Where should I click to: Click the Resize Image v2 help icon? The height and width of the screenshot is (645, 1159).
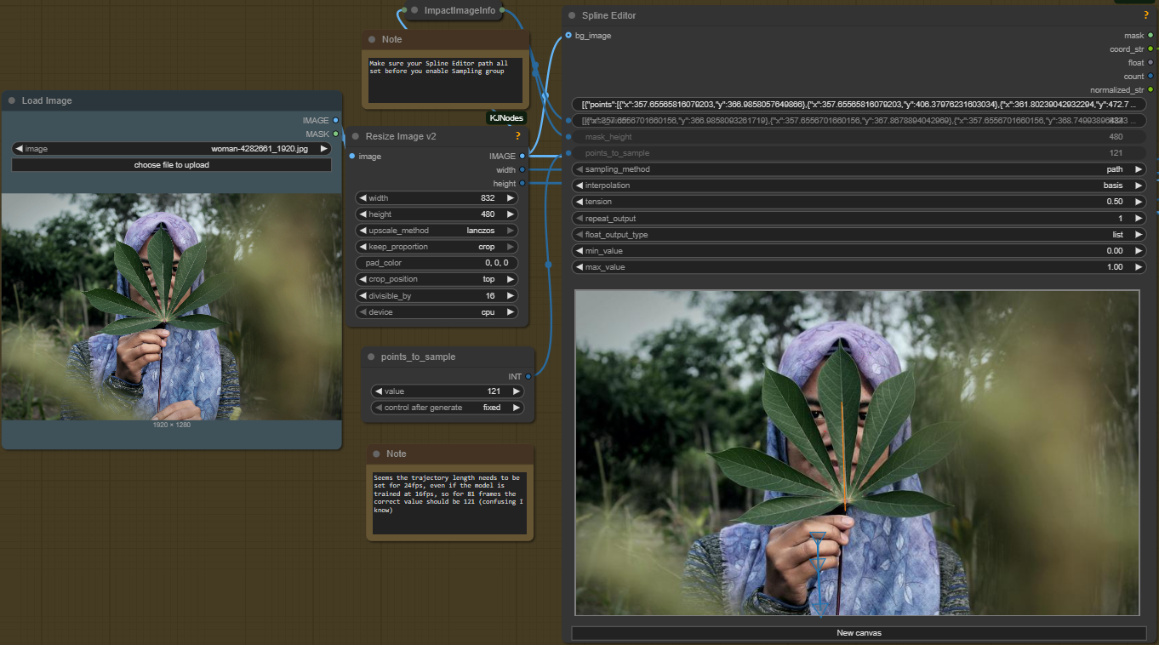[x=517, y=136]
